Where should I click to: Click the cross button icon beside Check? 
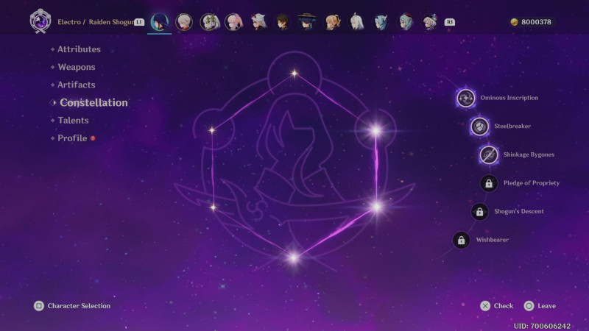[485, 306]
